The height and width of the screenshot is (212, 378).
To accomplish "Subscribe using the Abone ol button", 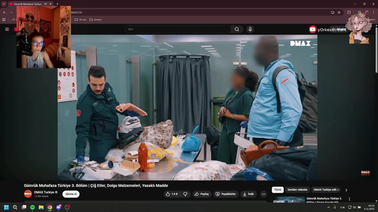I will point(71,194).
